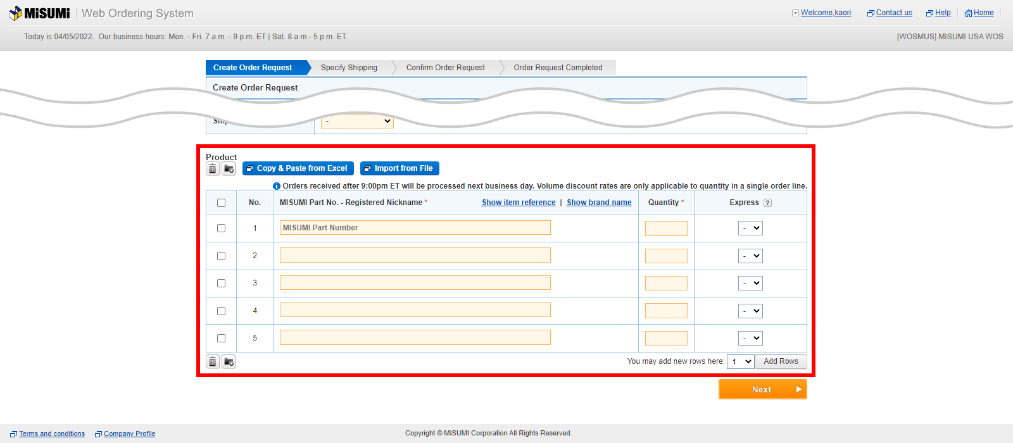The height and width of the screenshot is (443, 1013).
Task: Click the 'Web Ordering System' title text
Action: [137, 13]
